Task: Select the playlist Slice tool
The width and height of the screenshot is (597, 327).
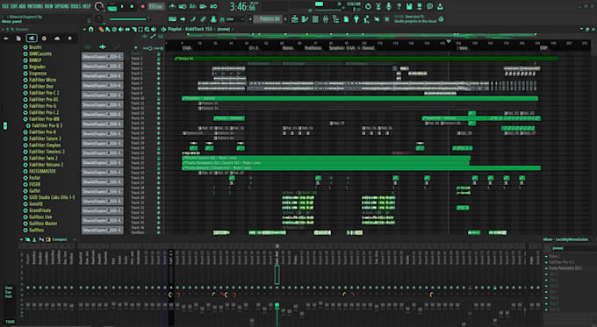Action: point(134,29)
